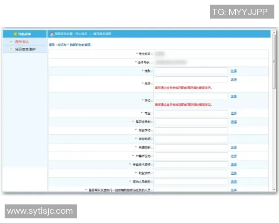Open the 选择 picker for 学历
This screenshot has width=279, height=223.
(233, 80)
